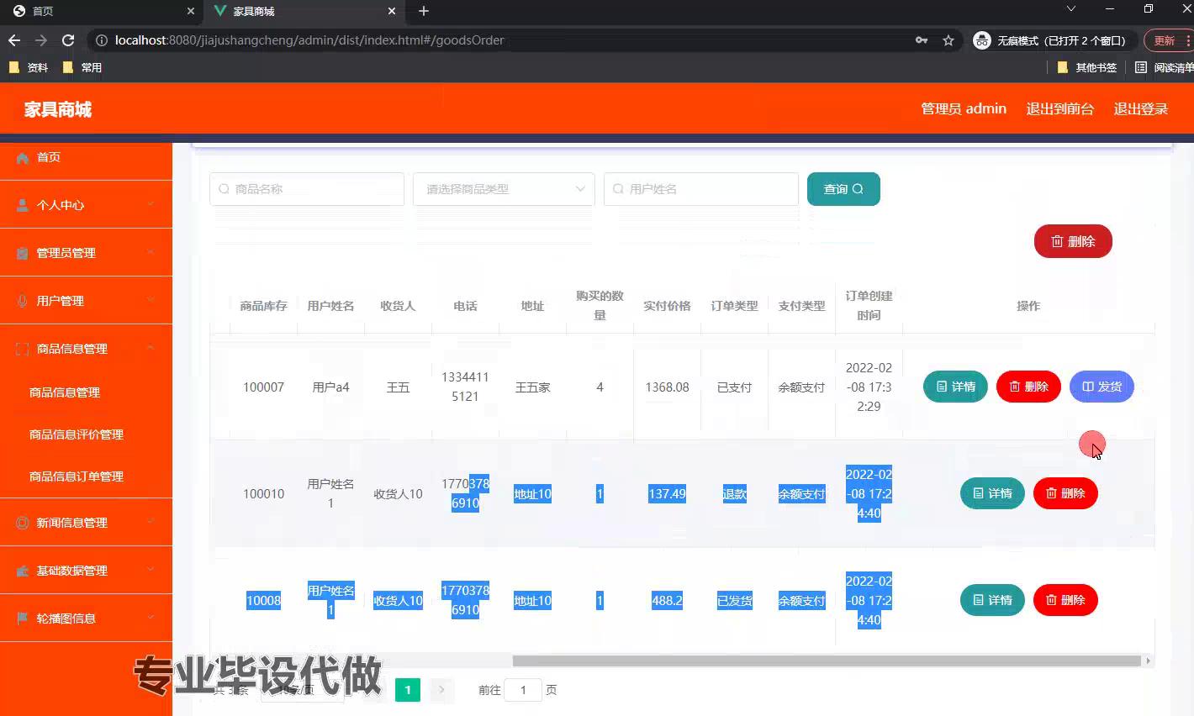Open 详情 for the 488.2 order
The height and width of the screenshot is (716, 1194).
(992, 600)
